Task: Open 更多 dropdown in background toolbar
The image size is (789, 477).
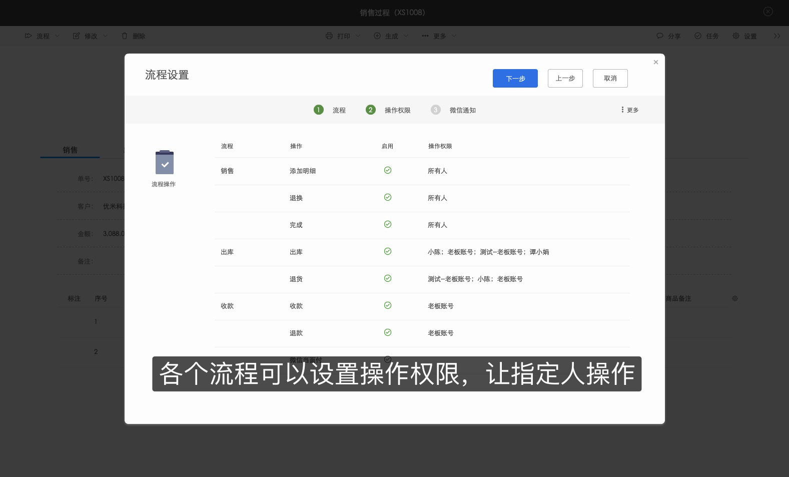Action: 439,36
